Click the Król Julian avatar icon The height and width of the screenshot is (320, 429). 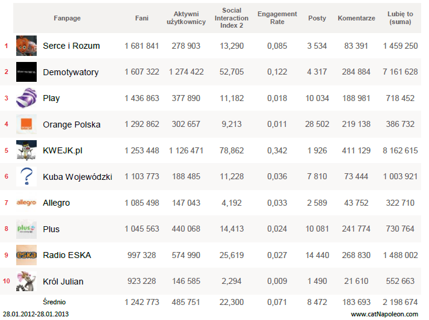point(26,281)
